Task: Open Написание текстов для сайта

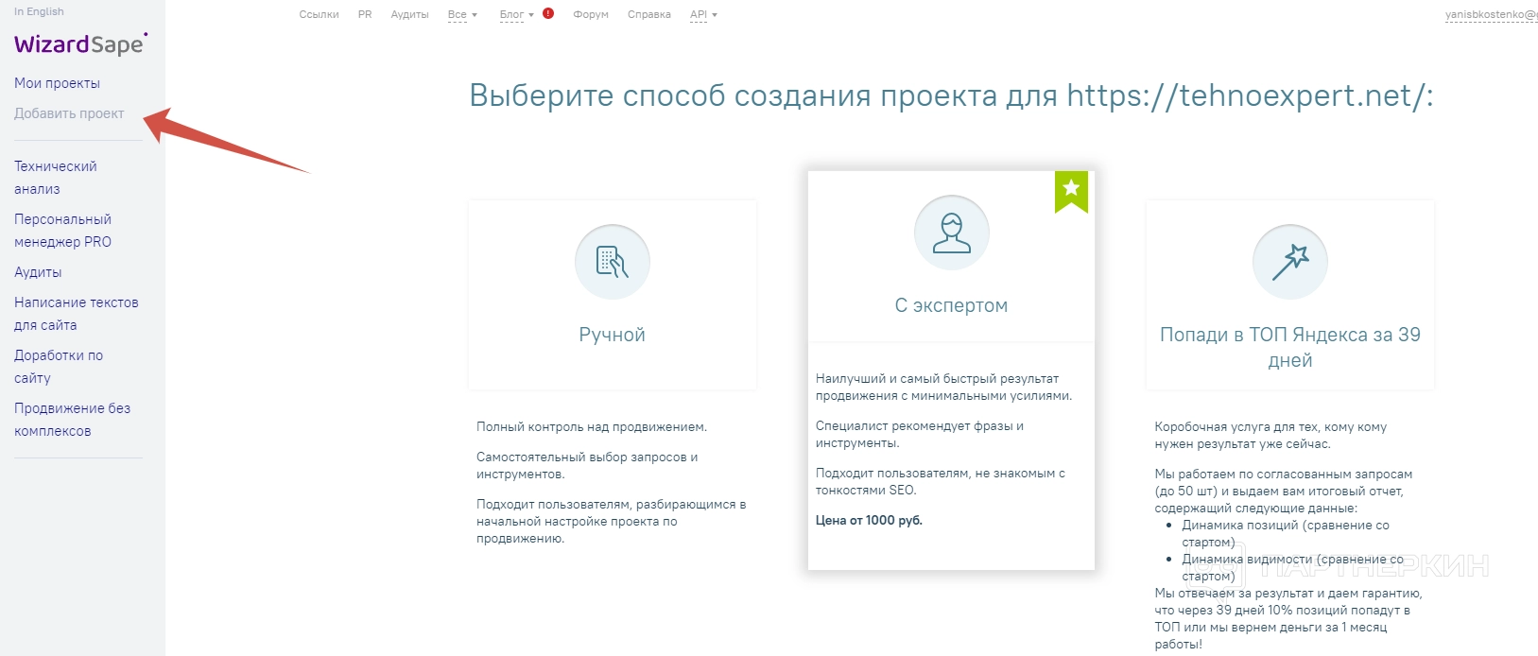Action: (x=77, y=314)
